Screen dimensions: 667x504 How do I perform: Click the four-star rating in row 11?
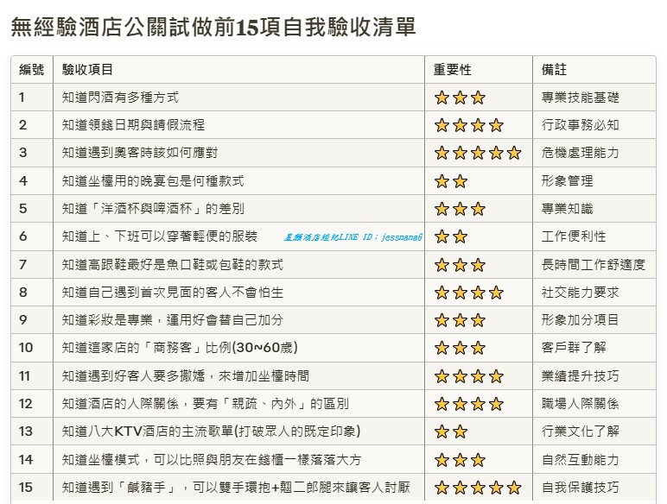(468, 376)
